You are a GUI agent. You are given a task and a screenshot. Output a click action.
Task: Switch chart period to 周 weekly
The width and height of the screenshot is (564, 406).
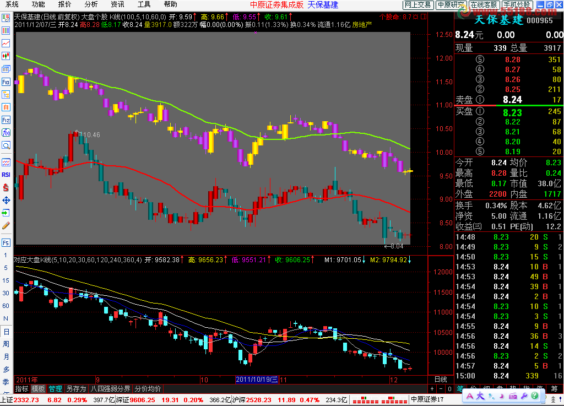point(6,344)
